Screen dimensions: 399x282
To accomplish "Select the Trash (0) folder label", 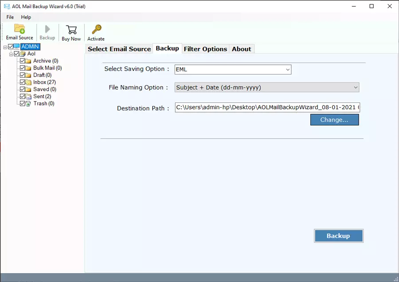I will 44,104.
